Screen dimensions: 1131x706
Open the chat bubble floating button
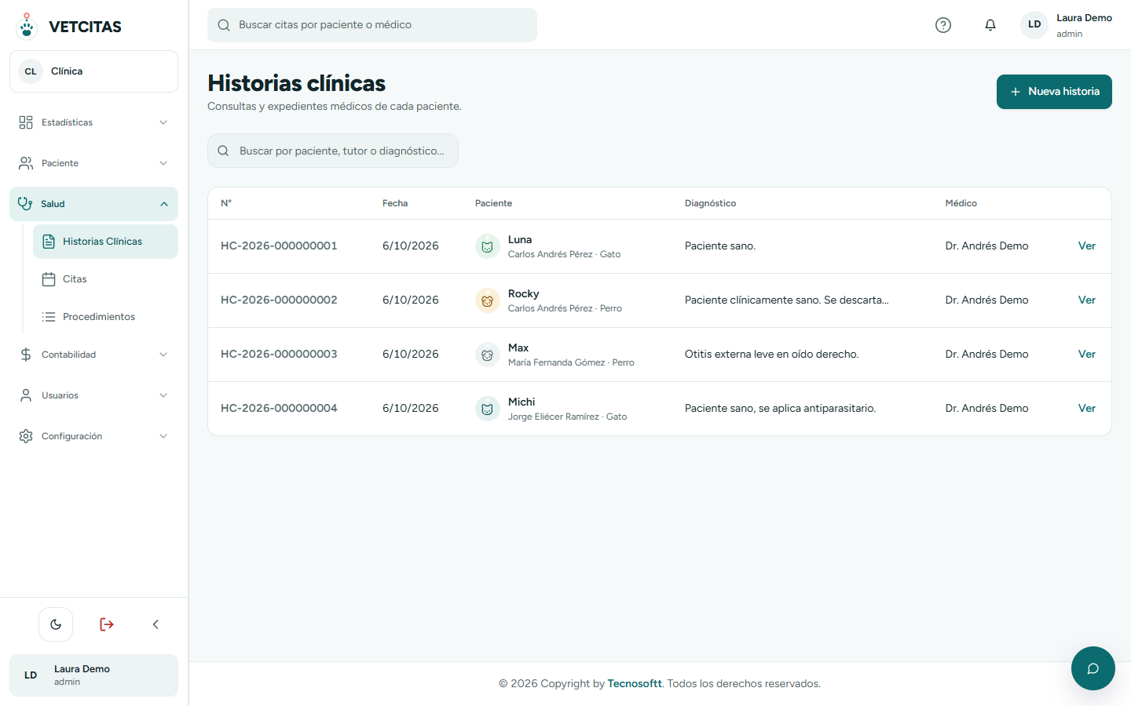1093,668
